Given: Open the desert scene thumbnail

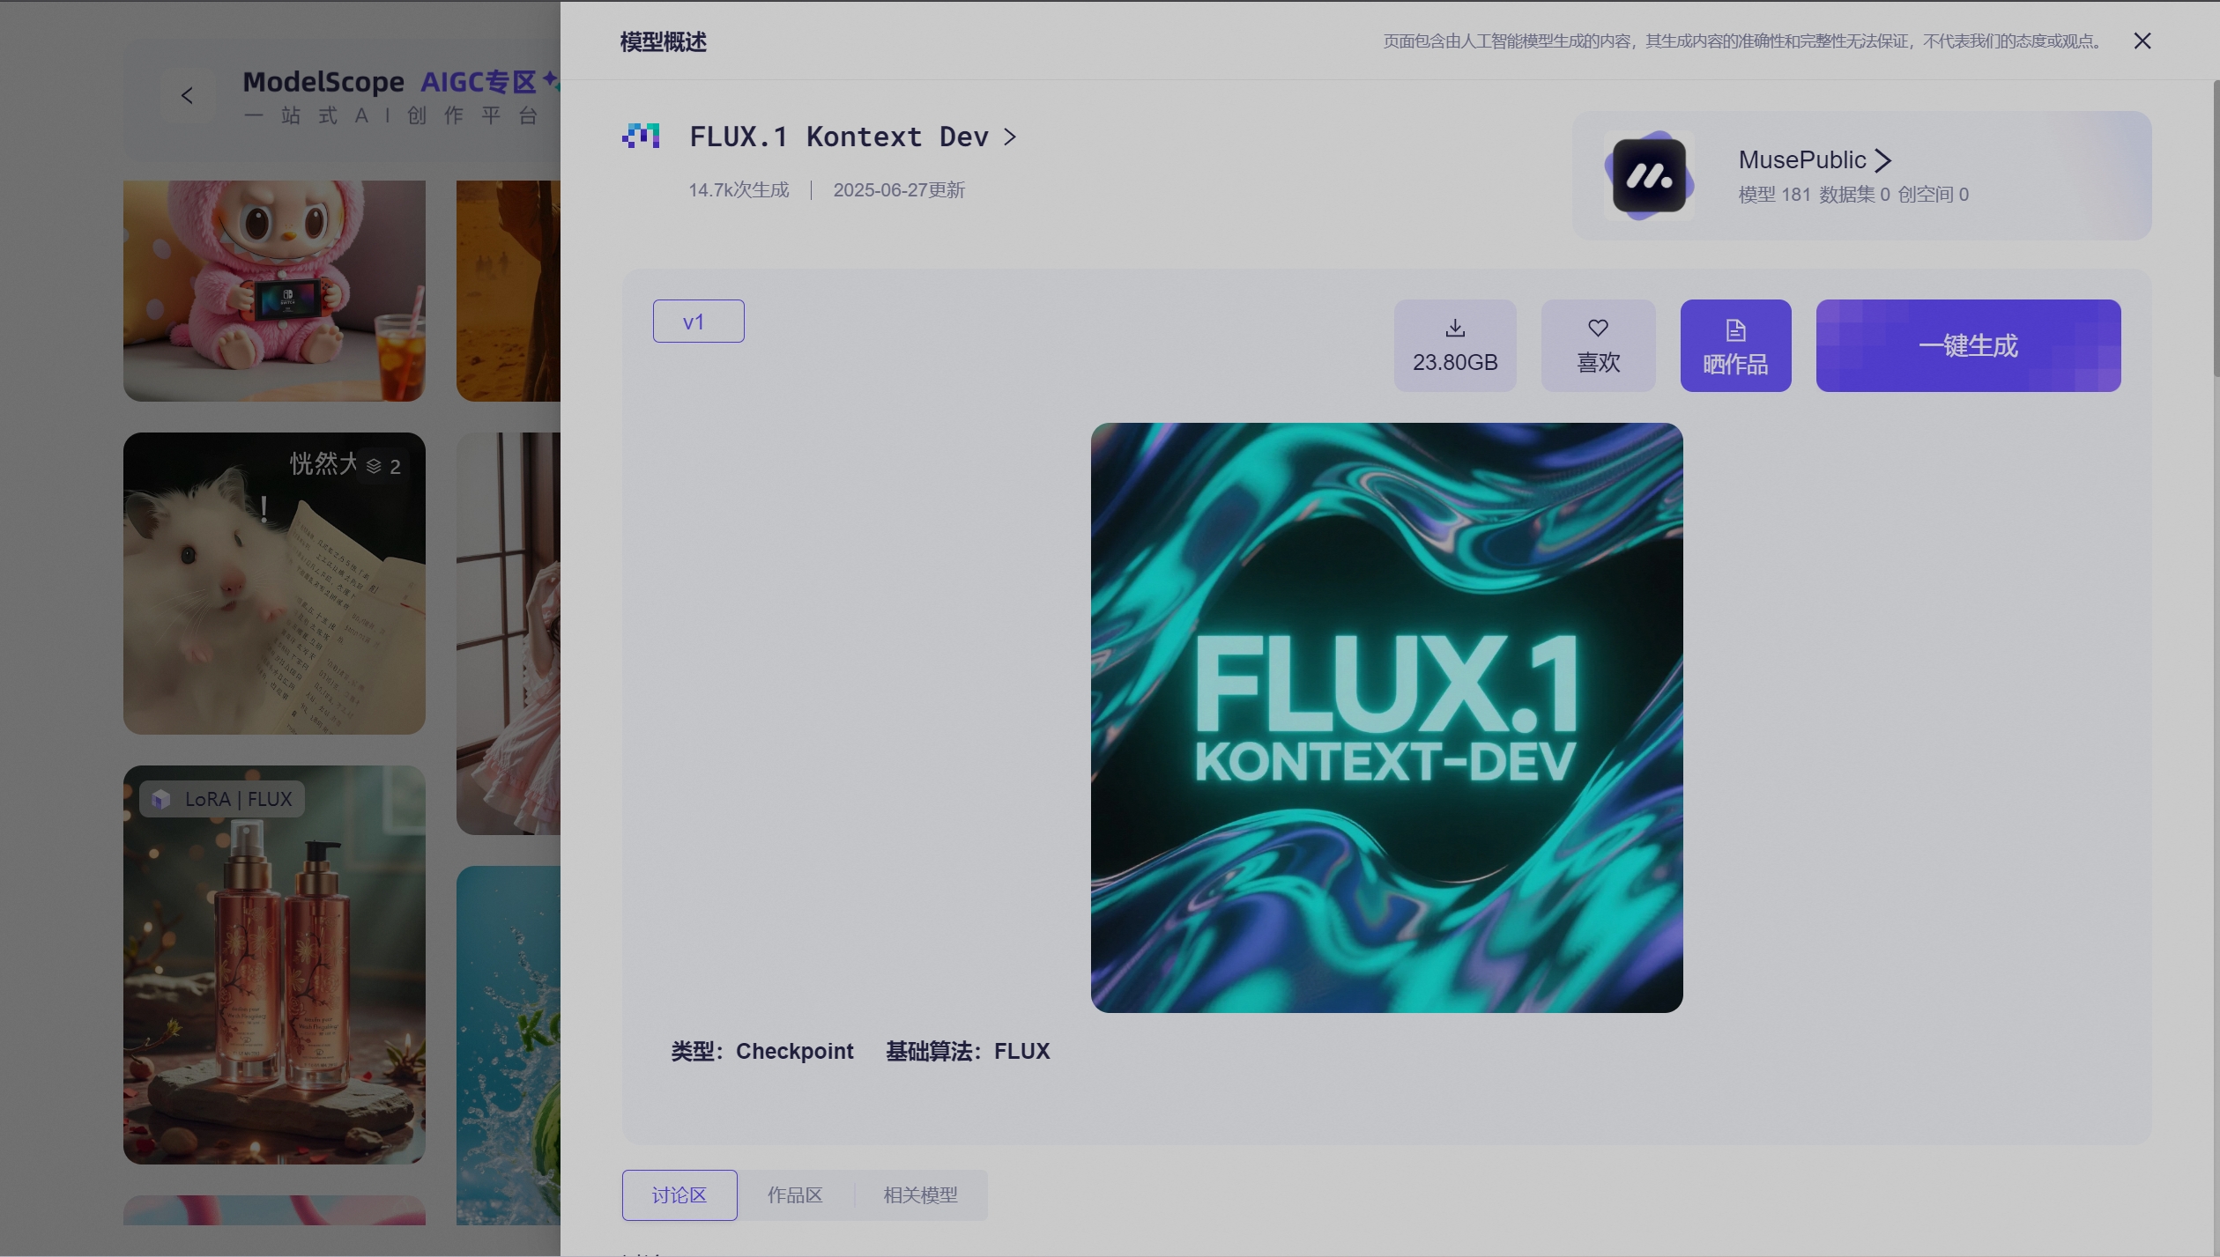Looking at the screenshot, I should pyautogui.click(x=509, y=291).
